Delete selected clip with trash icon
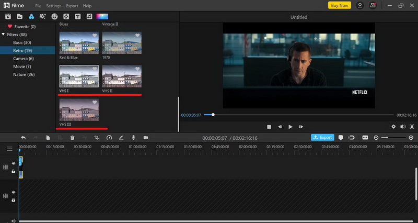 pos(72,138)
